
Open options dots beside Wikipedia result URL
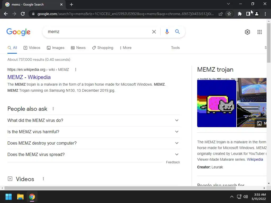(x=75, y=70)
